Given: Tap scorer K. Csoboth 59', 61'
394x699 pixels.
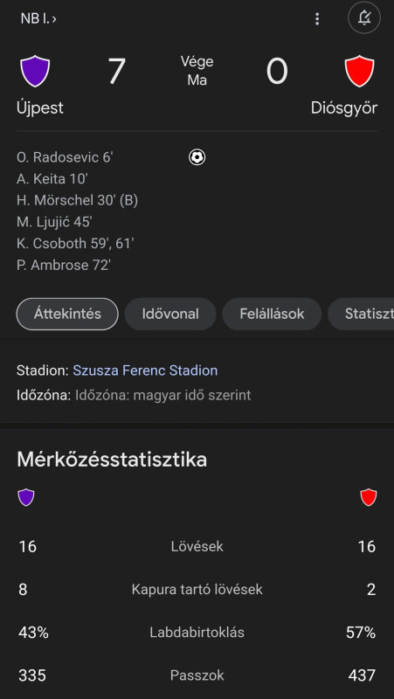Looking at the screenshot, I should pos(75,244).
